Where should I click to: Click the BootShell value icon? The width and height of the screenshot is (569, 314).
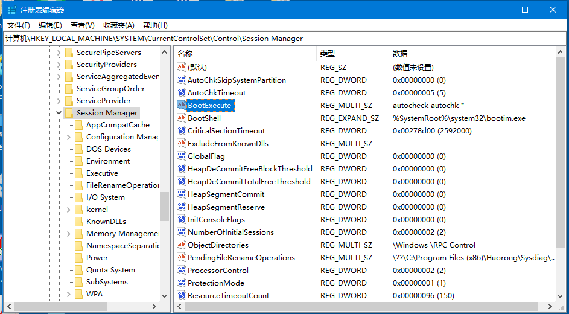(x=182, y=118)
